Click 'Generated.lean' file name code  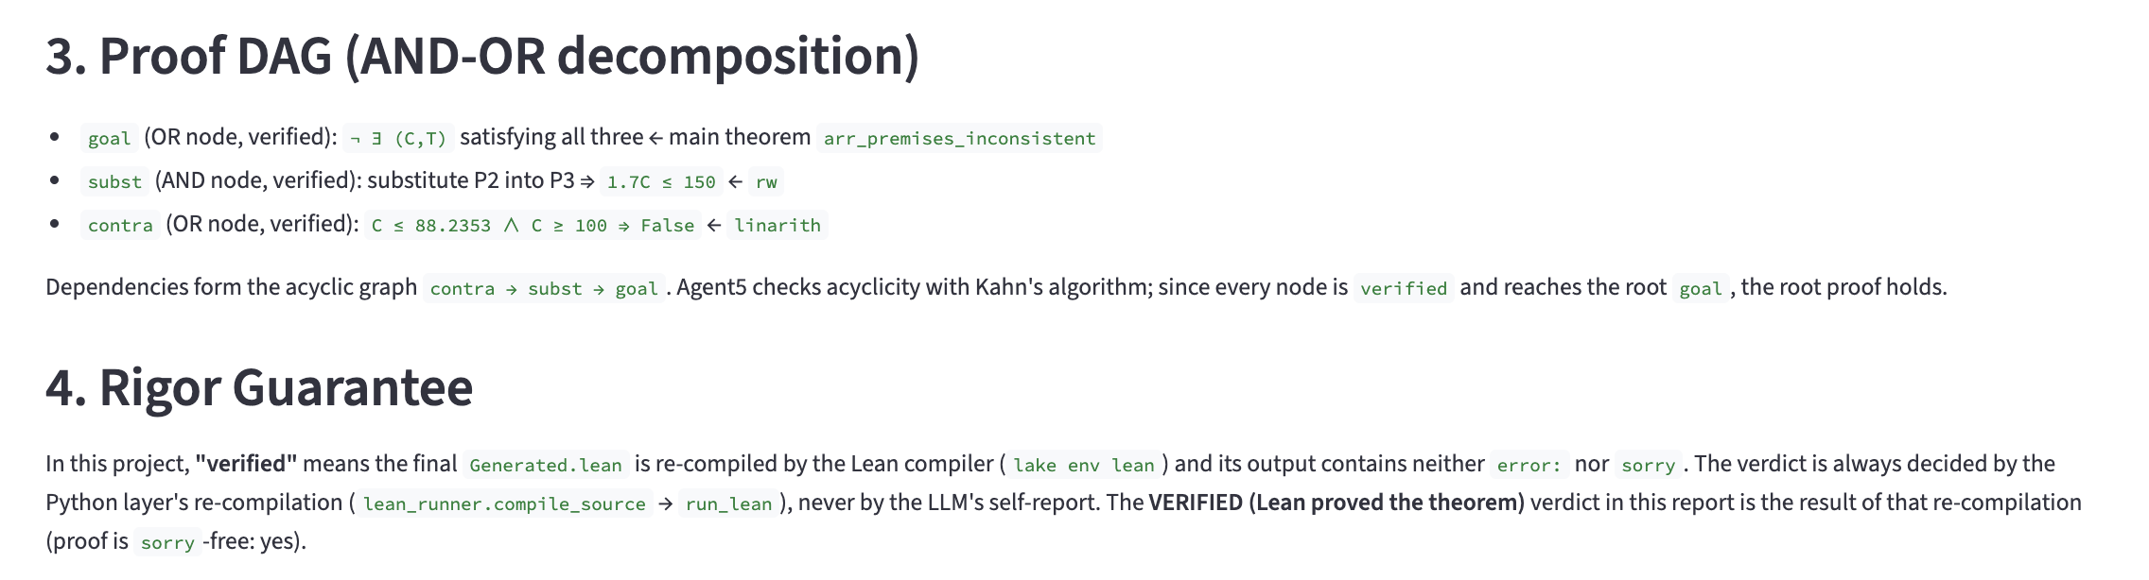[x=546, y=465]
